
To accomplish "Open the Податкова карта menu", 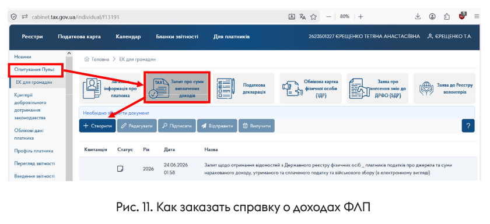I will (x=79, y=37).
